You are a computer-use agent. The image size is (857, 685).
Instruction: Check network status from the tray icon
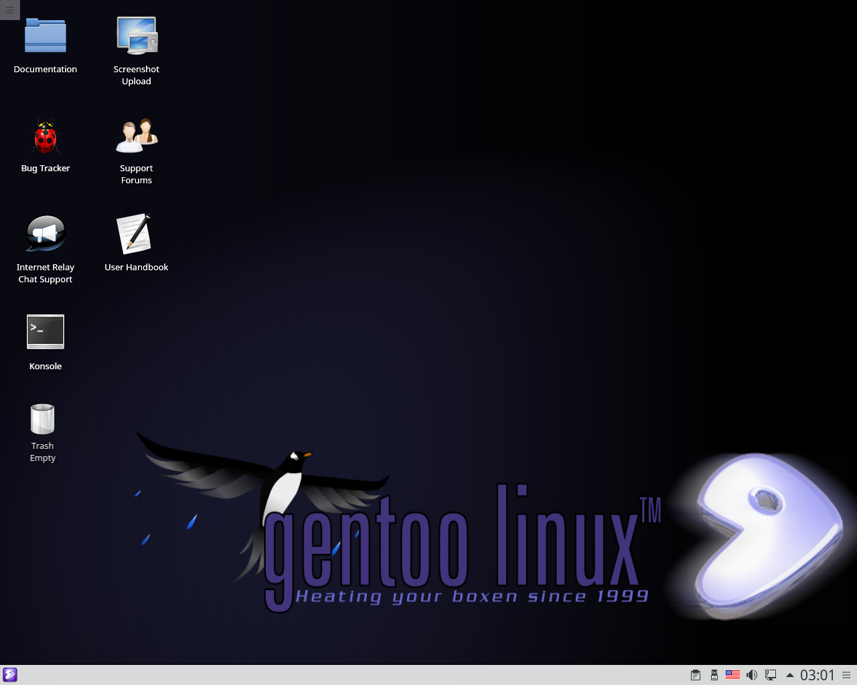[770, 674]
